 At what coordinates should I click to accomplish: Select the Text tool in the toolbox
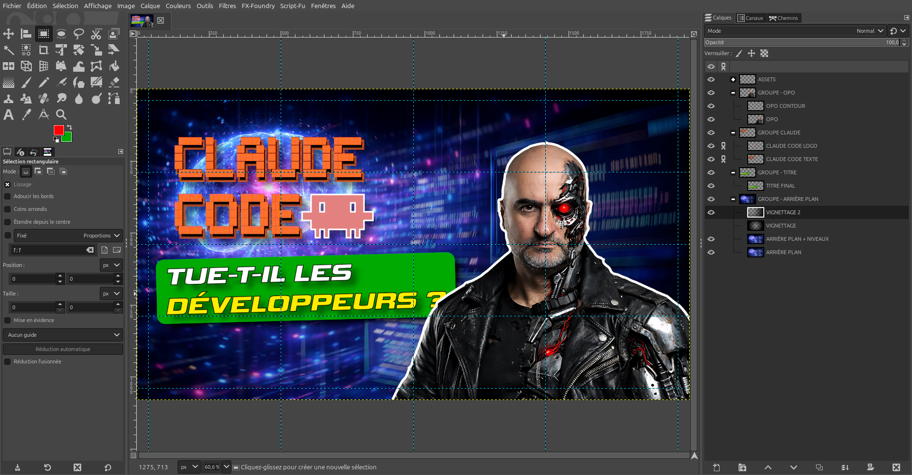pos(9,115)
